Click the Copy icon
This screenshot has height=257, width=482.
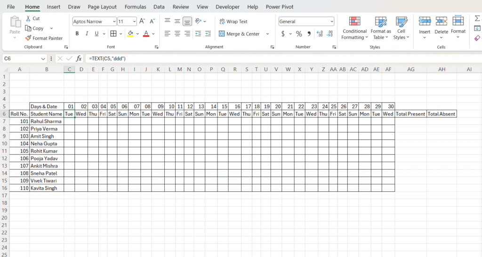28,28
